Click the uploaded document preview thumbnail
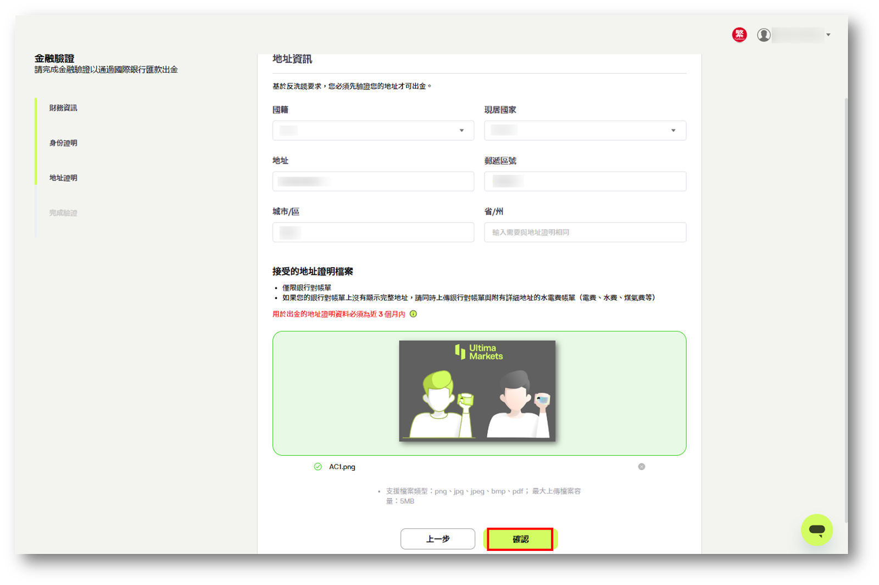This screenshot has height=585, width=879. coord(477,391)
